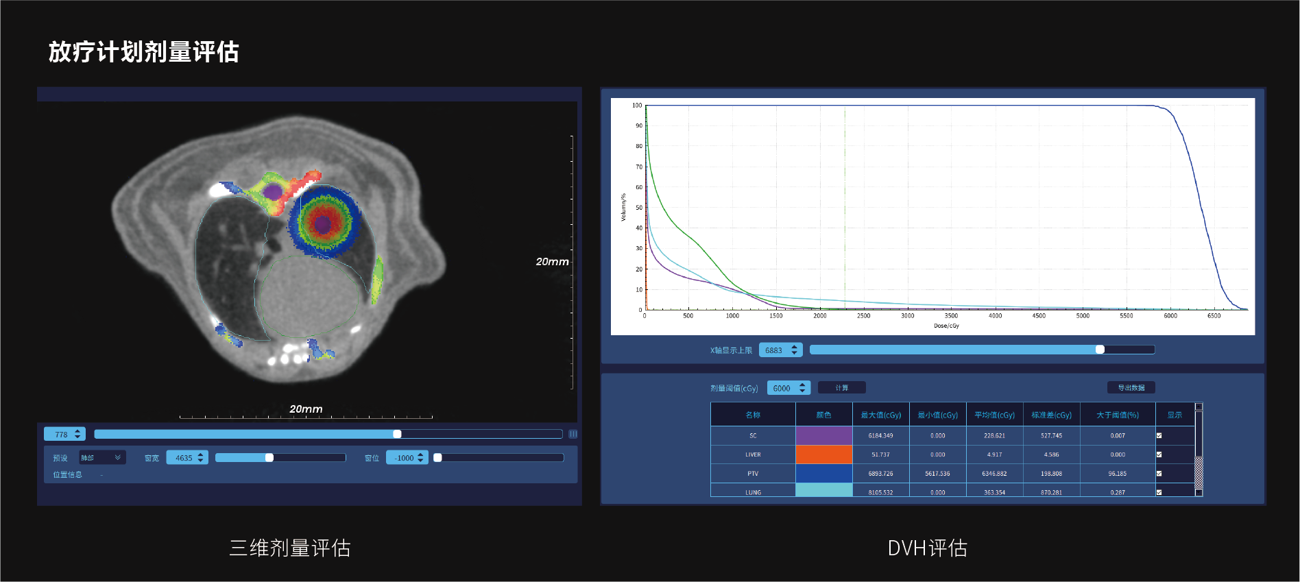Select the PTV max value 6893.726 cell

(881, 474)
